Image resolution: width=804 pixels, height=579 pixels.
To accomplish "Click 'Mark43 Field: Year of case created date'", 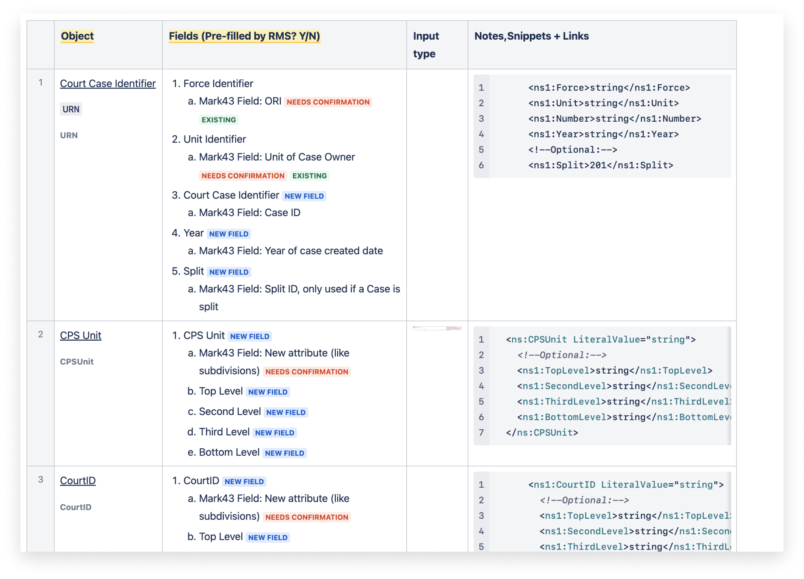I will pos(291,251).
